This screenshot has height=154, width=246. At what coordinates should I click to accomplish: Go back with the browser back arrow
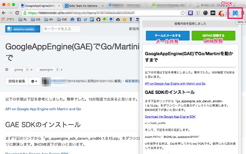4,13
